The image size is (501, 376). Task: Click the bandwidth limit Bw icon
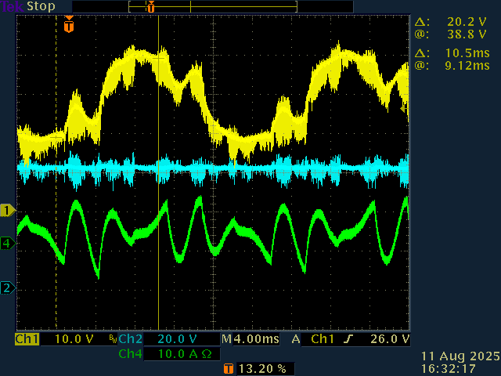(112, 339)
